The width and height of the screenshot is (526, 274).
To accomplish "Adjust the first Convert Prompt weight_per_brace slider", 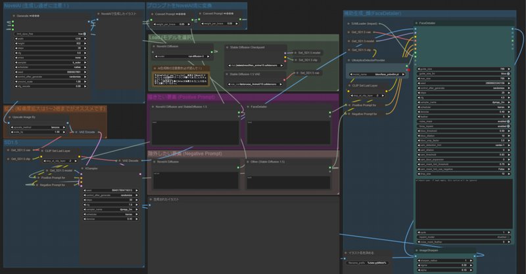I will 172,24.
